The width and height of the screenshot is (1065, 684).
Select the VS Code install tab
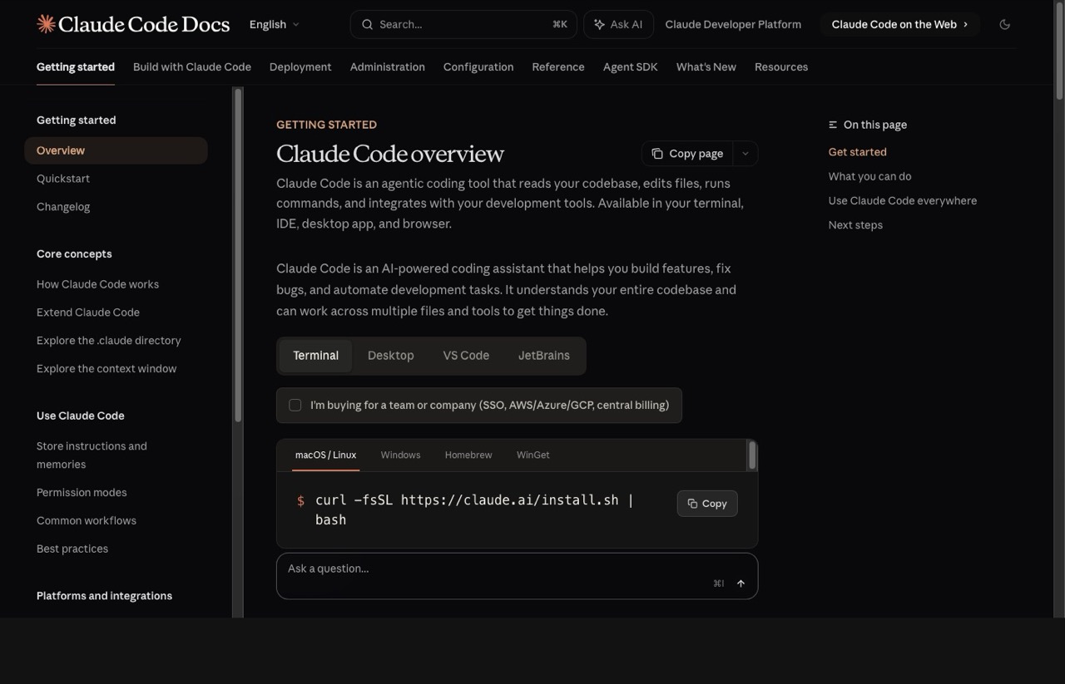(x=466, y=356)
